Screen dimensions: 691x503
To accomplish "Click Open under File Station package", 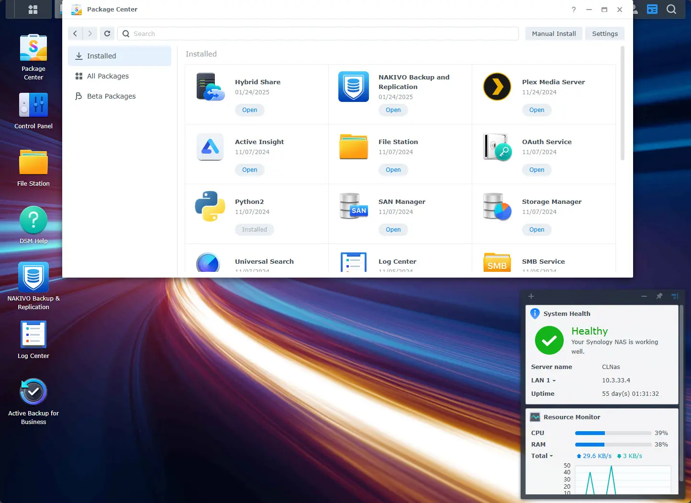I will coord(393,170).
